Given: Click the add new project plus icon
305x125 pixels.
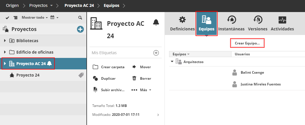Looking at the screenshot, I should coord(80,29).
